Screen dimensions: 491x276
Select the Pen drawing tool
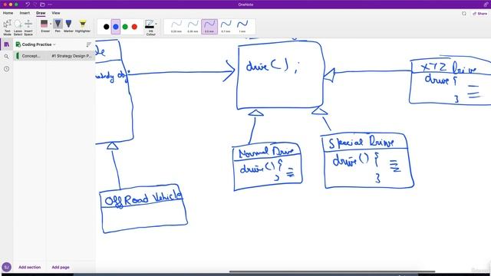pos(58,26)
